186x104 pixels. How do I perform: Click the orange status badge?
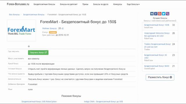(x=53, y=32)
